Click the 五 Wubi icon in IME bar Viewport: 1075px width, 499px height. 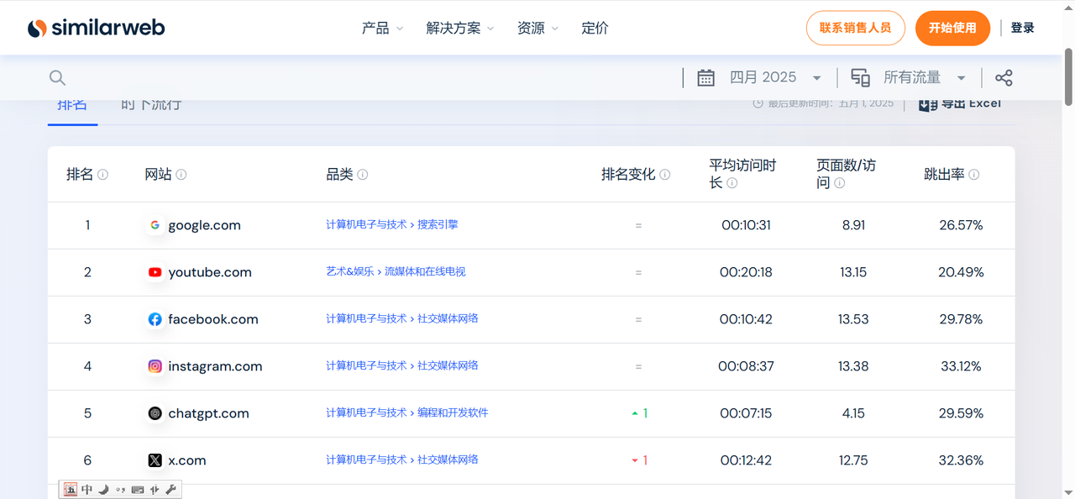coord(71,490)
